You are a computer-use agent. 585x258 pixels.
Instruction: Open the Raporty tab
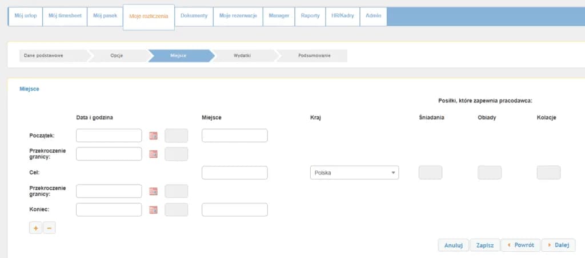coord(310,16)
